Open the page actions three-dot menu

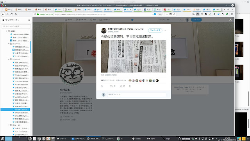167,14
